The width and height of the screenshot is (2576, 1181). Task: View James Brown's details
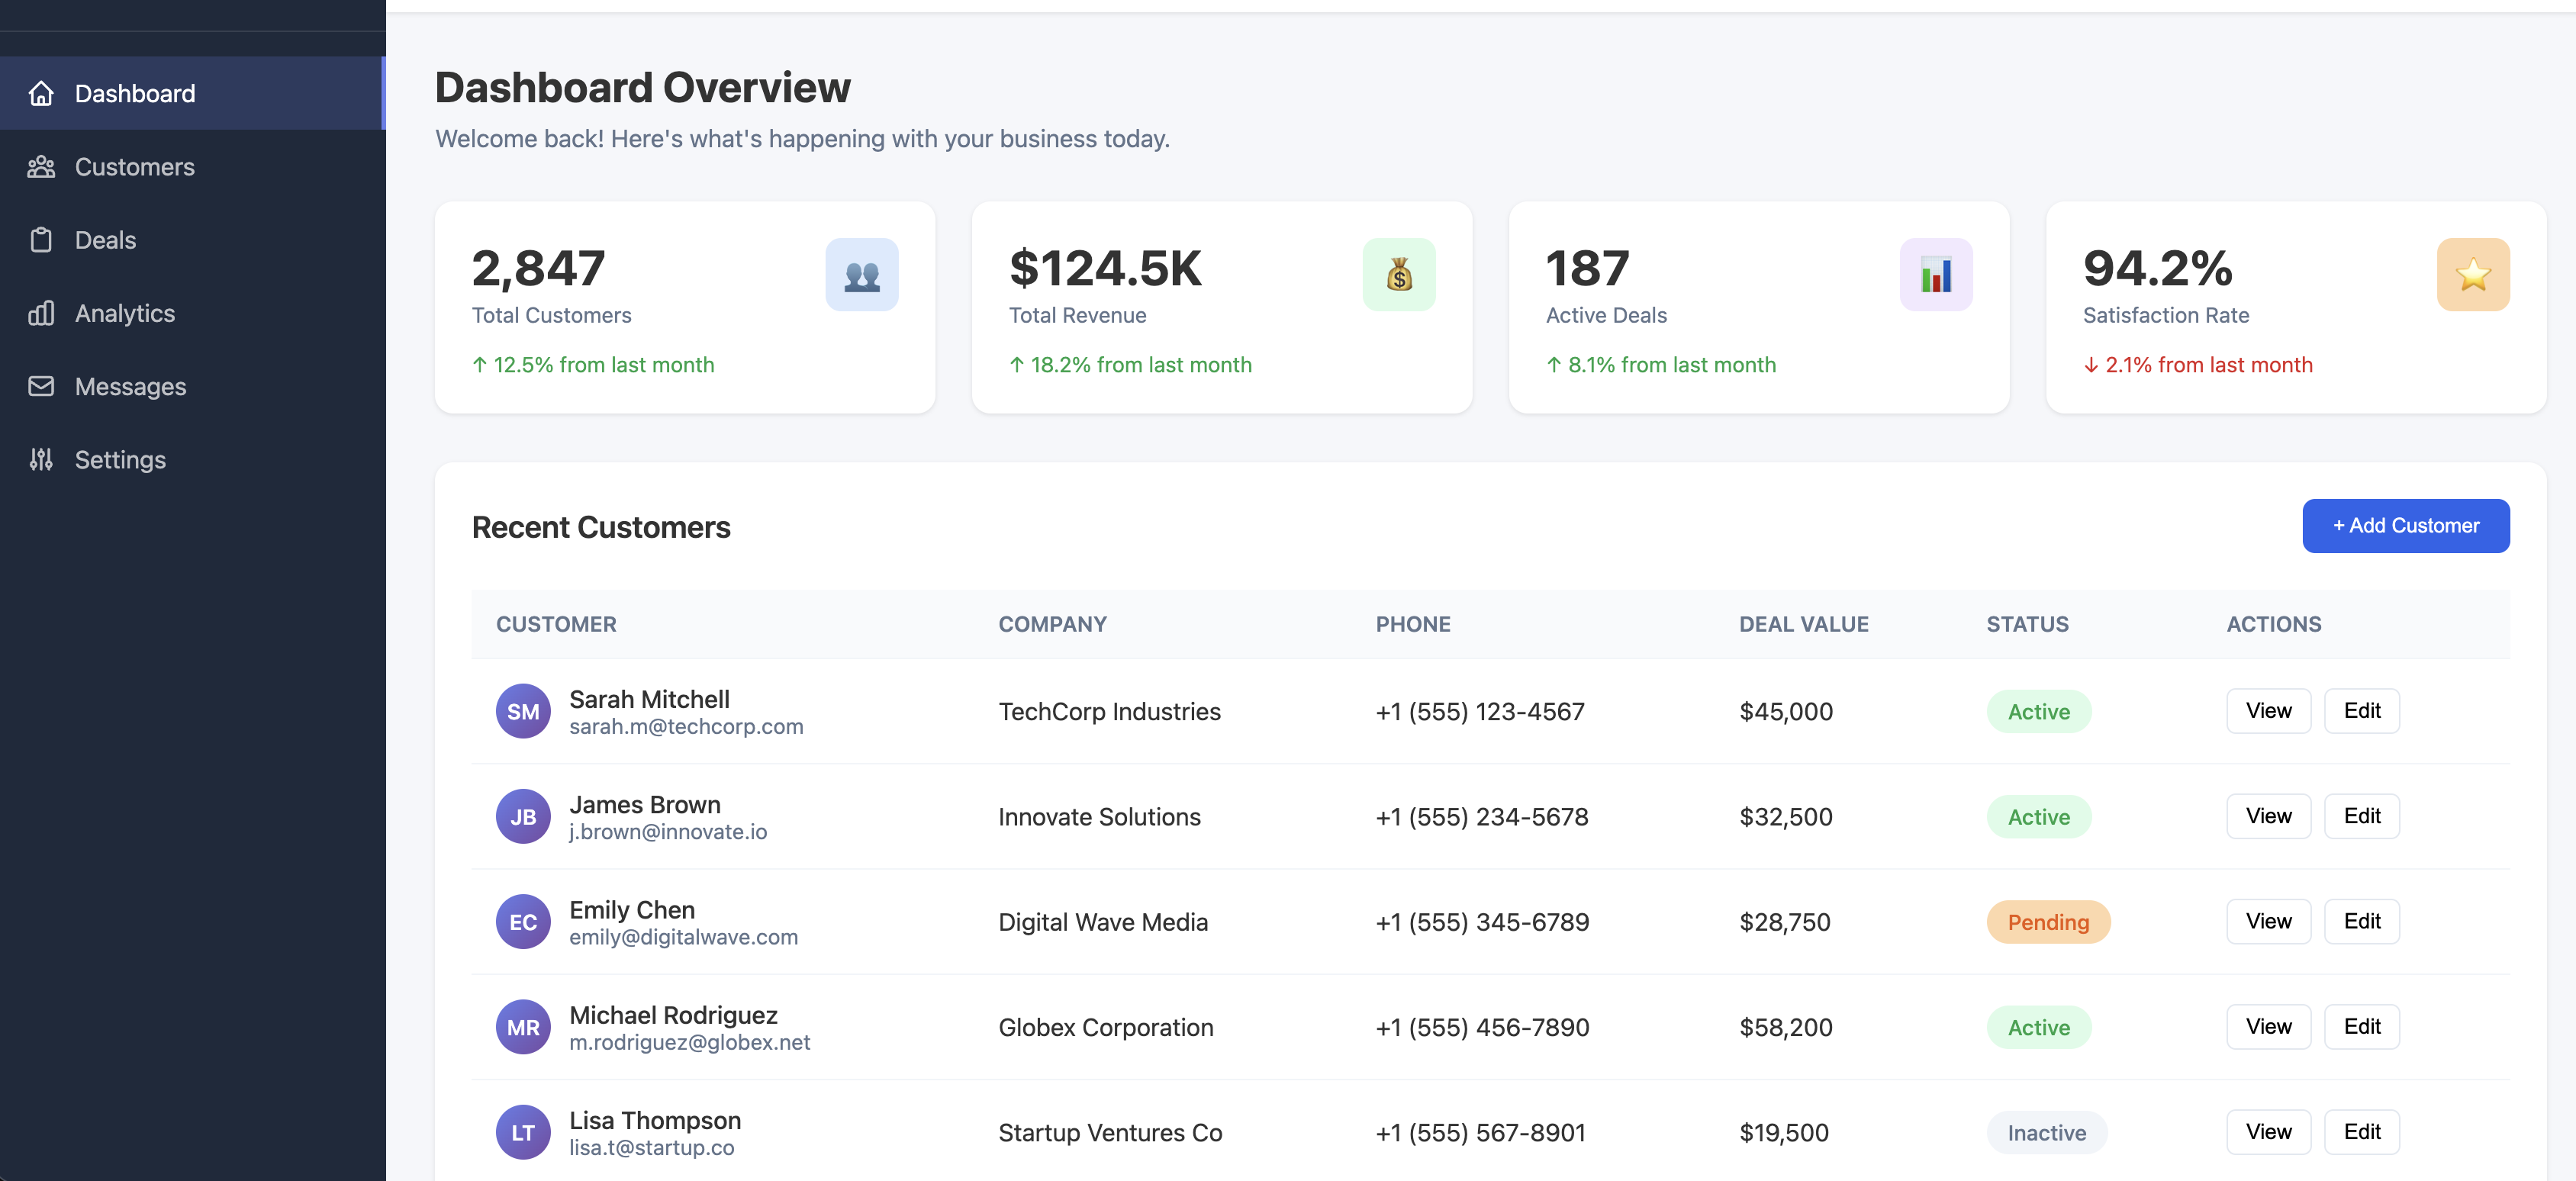pyautogui.click(x=2268, y=815)
